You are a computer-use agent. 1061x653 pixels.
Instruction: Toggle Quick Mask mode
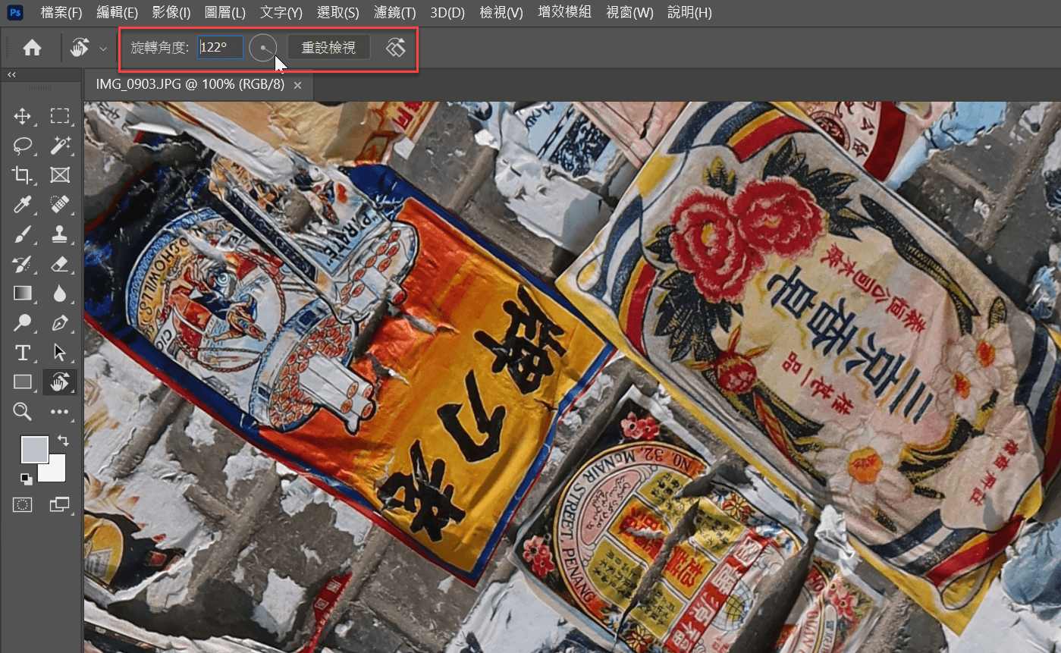[22, 504]
